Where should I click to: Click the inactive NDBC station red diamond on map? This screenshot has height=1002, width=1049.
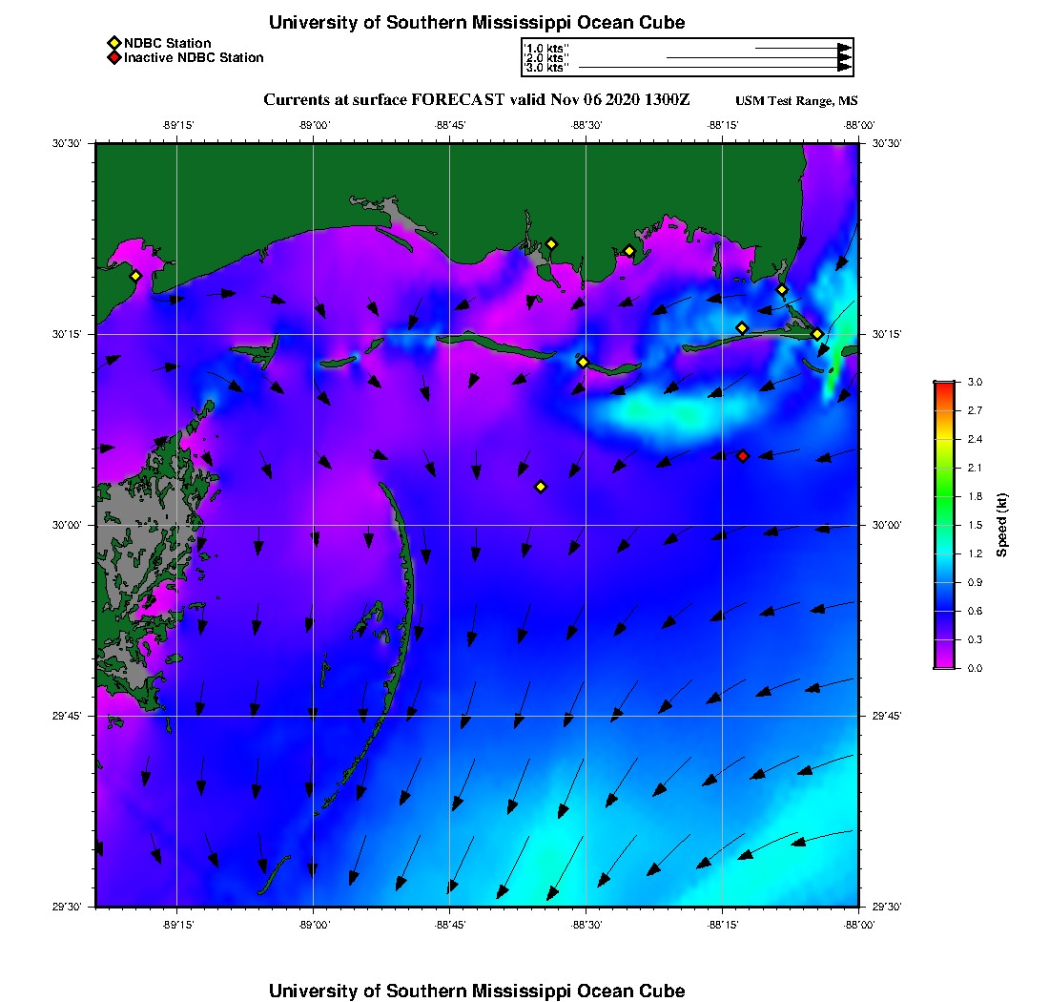tap(743, 456)
